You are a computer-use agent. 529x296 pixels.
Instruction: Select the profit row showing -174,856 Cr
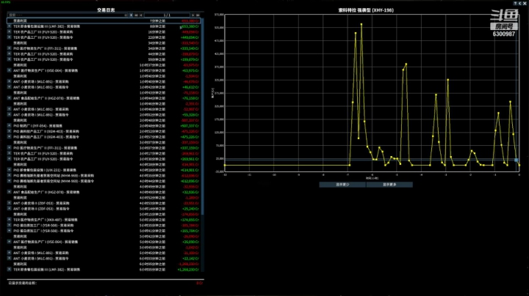104,214
